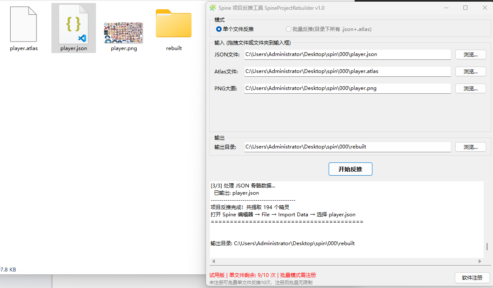Click the log line '已输出: player.json'
This screenshot has height=288, width=493.
coord(237,193)
